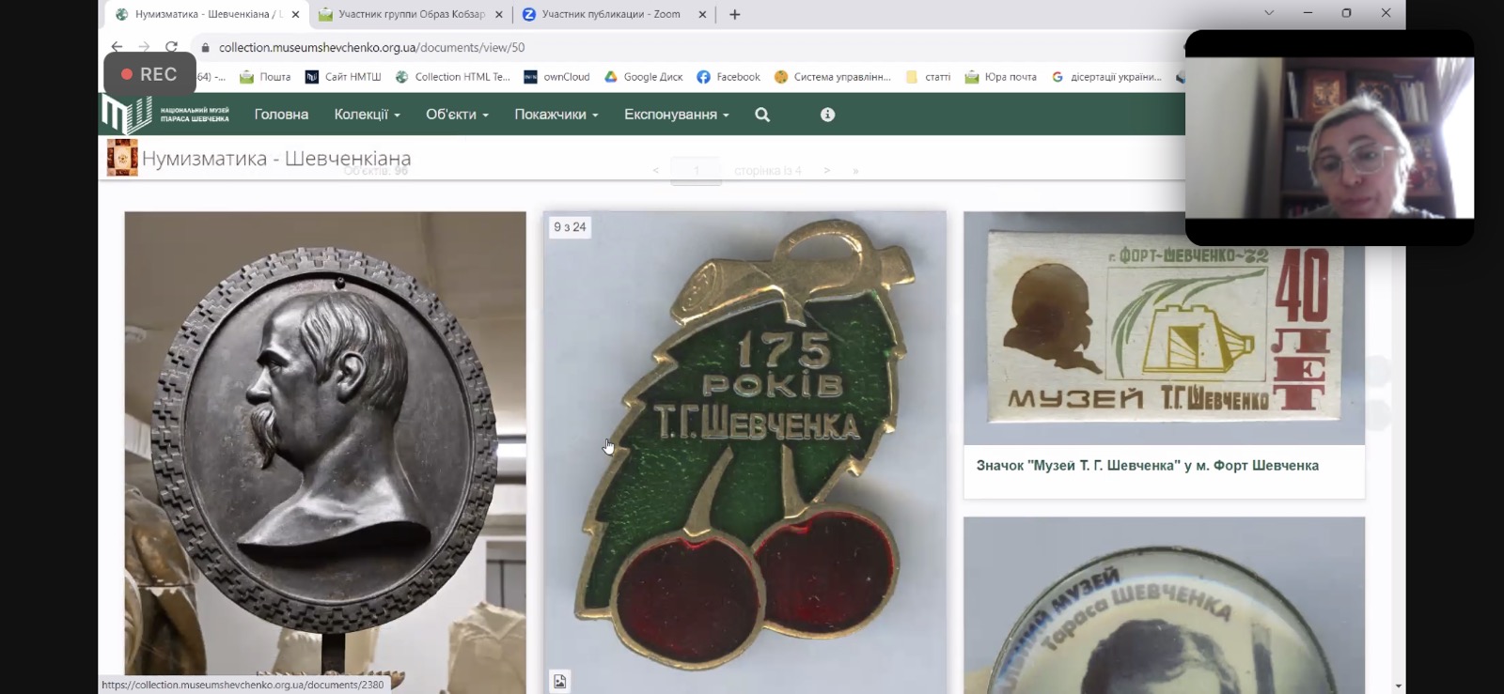The width and height of the screenshot is (1504, 694).
Task: Reload the page with the refresh icon
Action: point(171,47)
